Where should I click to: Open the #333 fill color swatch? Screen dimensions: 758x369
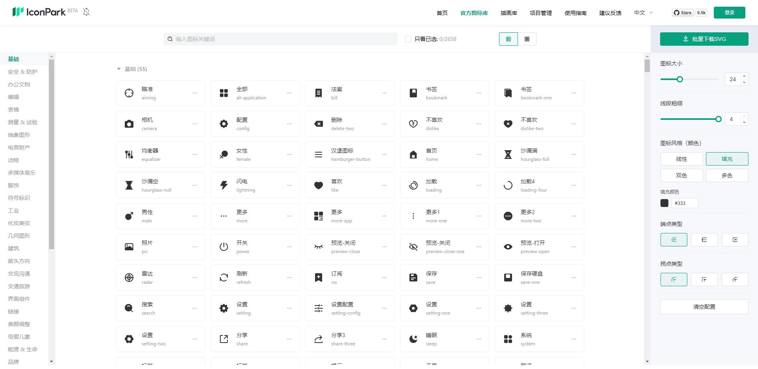pos(664,203)
